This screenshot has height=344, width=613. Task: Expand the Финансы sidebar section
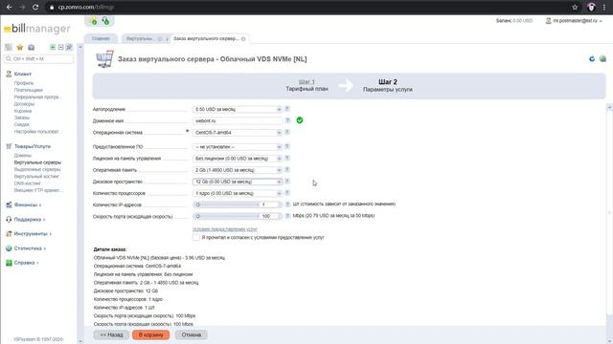coord(26,204)
